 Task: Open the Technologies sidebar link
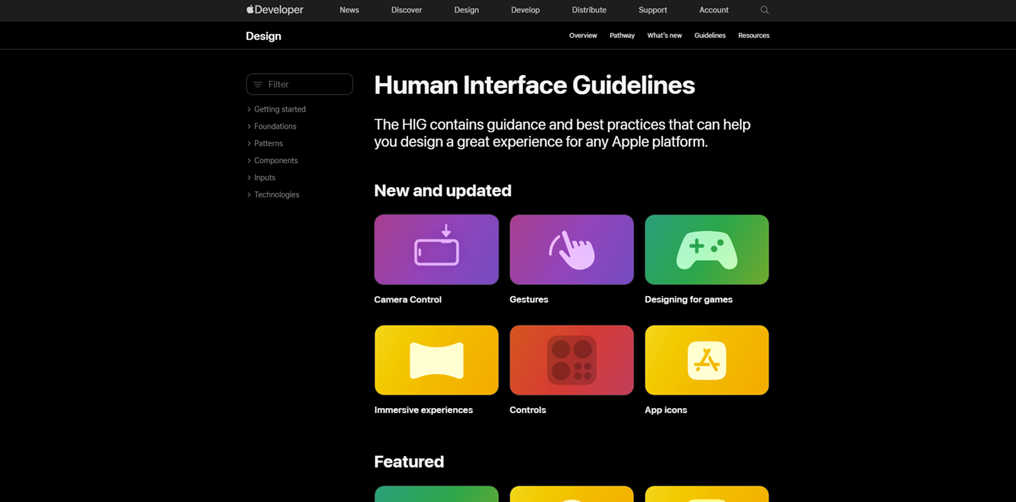(x=276, y=194)
